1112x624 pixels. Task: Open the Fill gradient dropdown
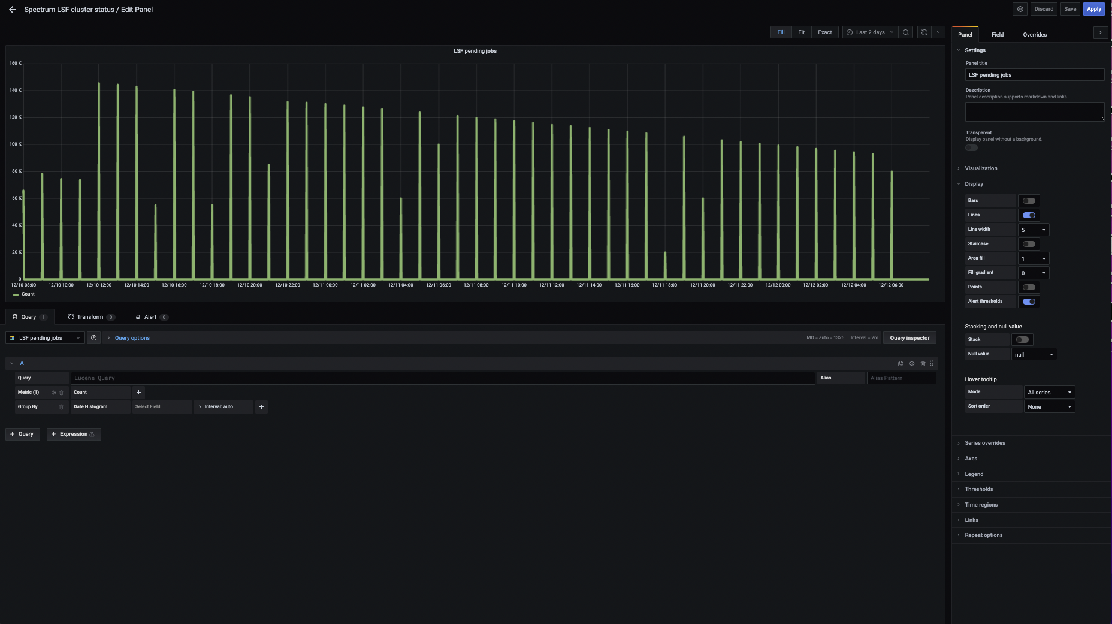(x=1034, y=273)
